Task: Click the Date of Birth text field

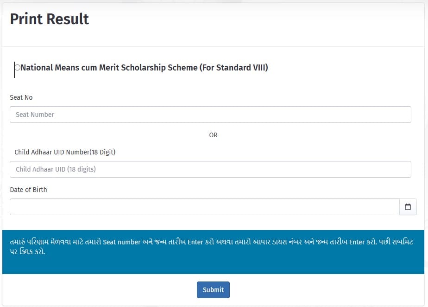Action: click(x=204, y=207)
